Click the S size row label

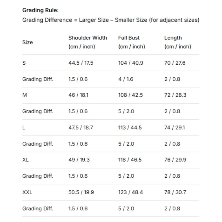tap(24, 63)
